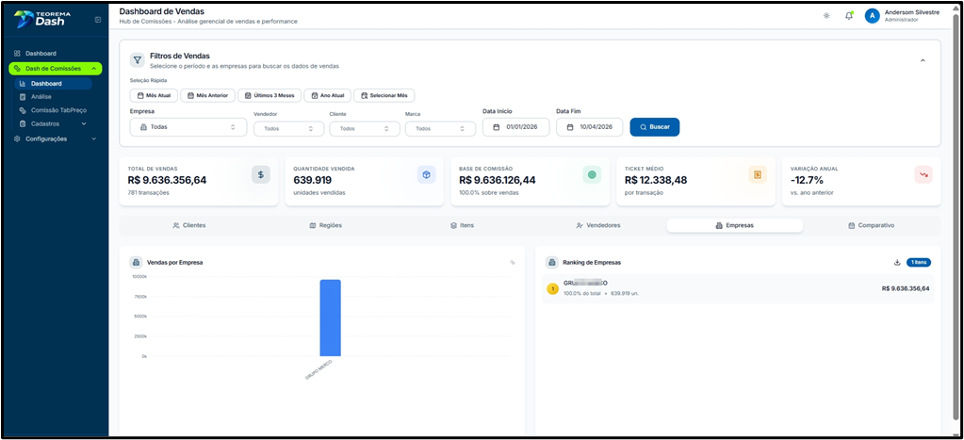The image size is (964, 440).
Task: Click the blue bar in the sales chart
Action: coord(330,318)
